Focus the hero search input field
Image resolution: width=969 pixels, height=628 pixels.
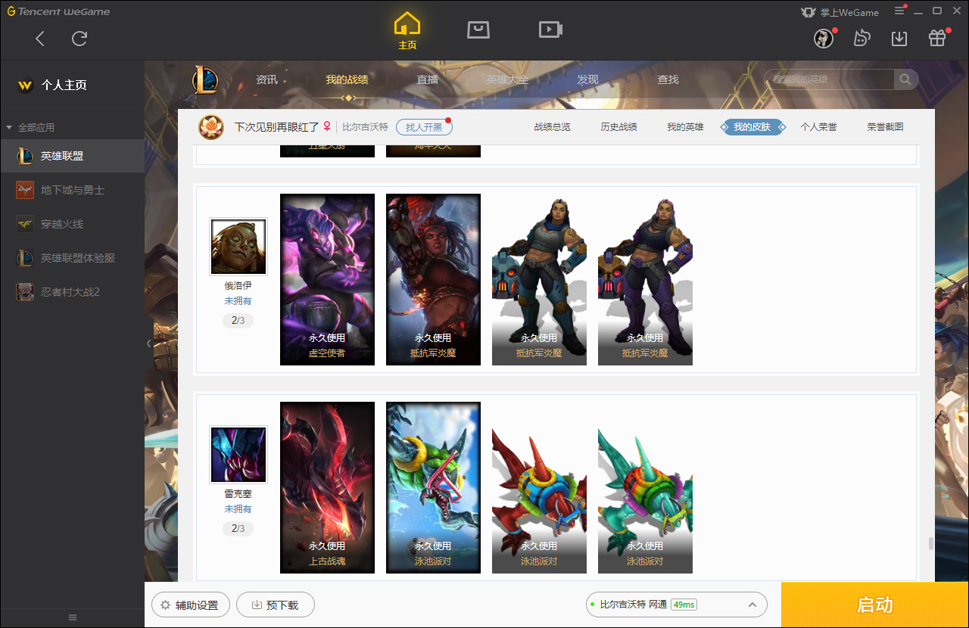point(829,79)
